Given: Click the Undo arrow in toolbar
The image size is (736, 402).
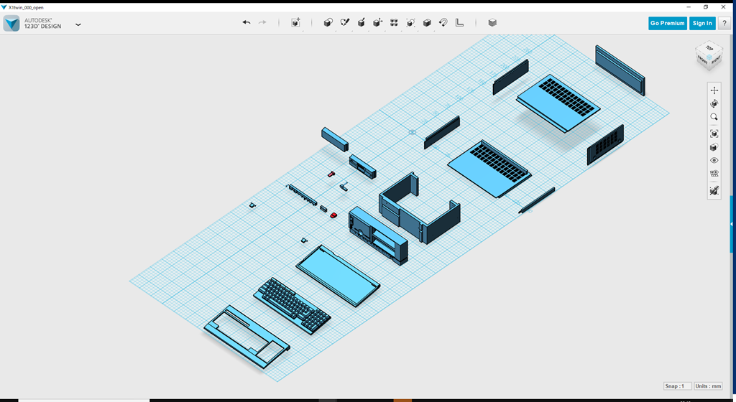Looking at the screenshot, I should point(247,23).
